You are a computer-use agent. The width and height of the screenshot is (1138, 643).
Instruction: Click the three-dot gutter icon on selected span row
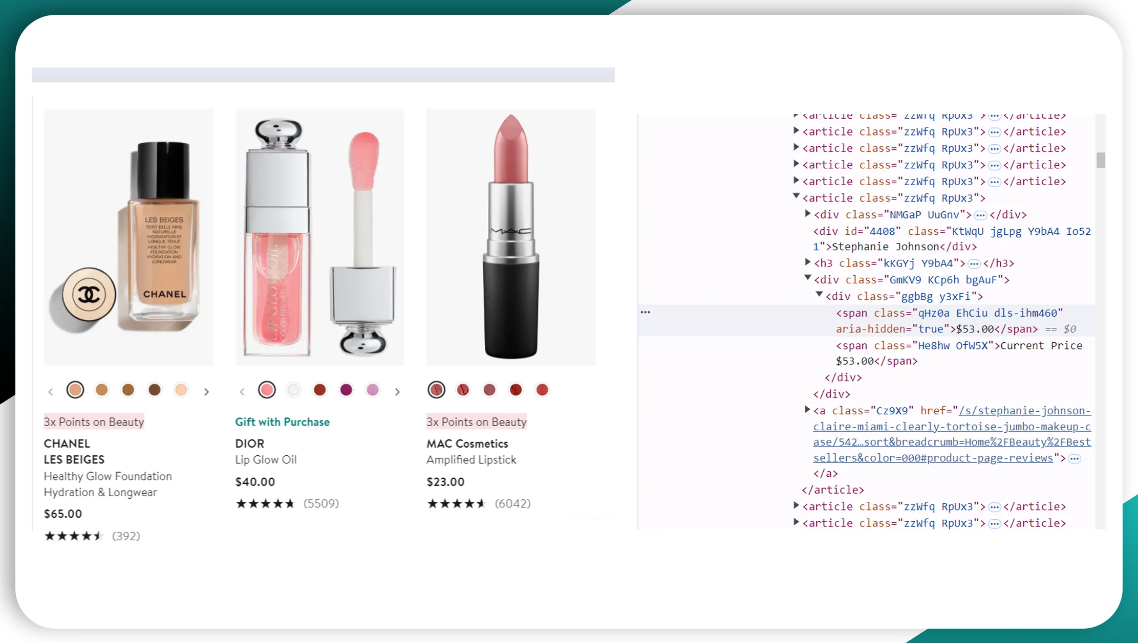point(646,312)
